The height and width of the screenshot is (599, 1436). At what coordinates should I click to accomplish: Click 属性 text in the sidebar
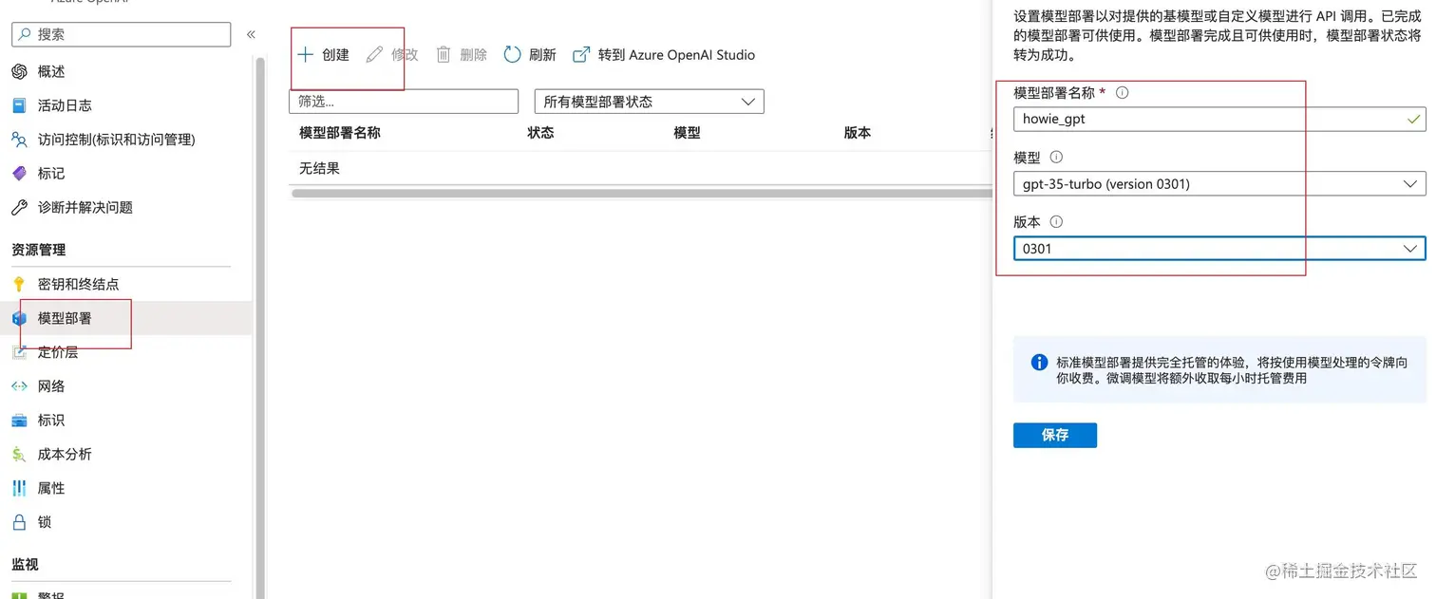click(x=51, y=488)
